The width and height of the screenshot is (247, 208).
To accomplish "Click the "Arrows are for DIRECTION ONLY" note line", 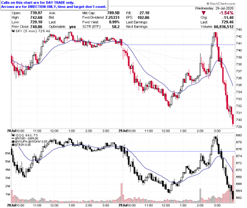I will pyautogui.click(x=54, y=7).
